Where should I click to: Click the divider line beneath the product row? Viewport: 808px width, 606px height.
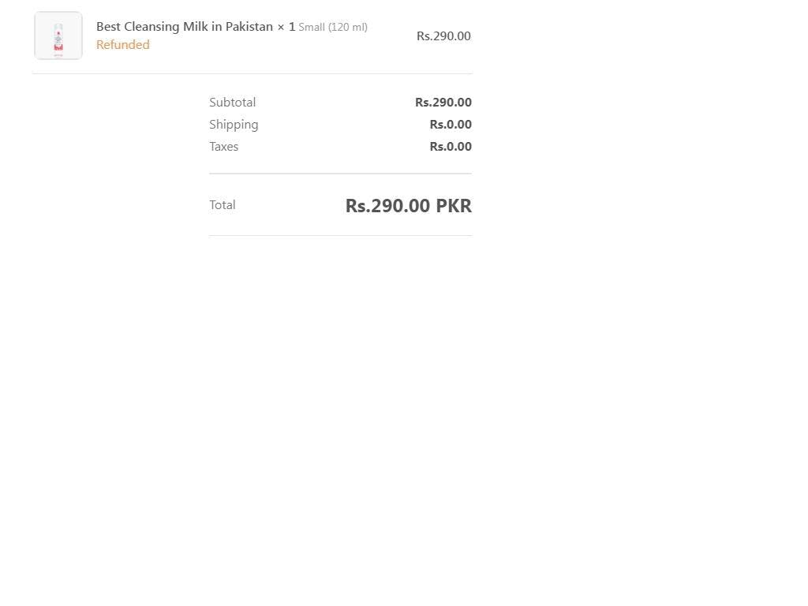(x=252, y=73)
